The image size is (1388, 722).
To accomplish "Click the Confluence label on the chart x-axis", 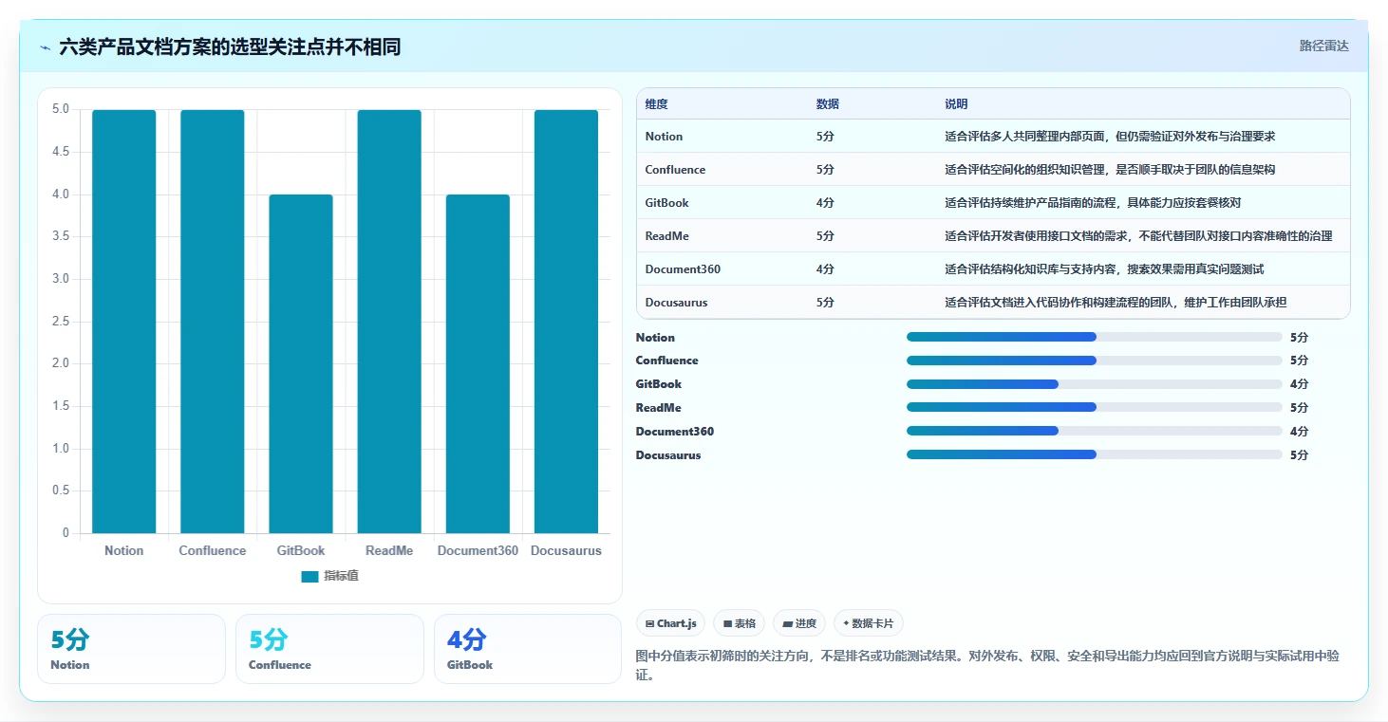I will (x=213, y=551).
